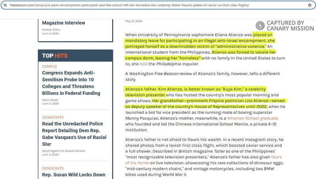
Task: Open 'Congress Expands Anti-Semitism Probe' article
Action: point(71,83)
